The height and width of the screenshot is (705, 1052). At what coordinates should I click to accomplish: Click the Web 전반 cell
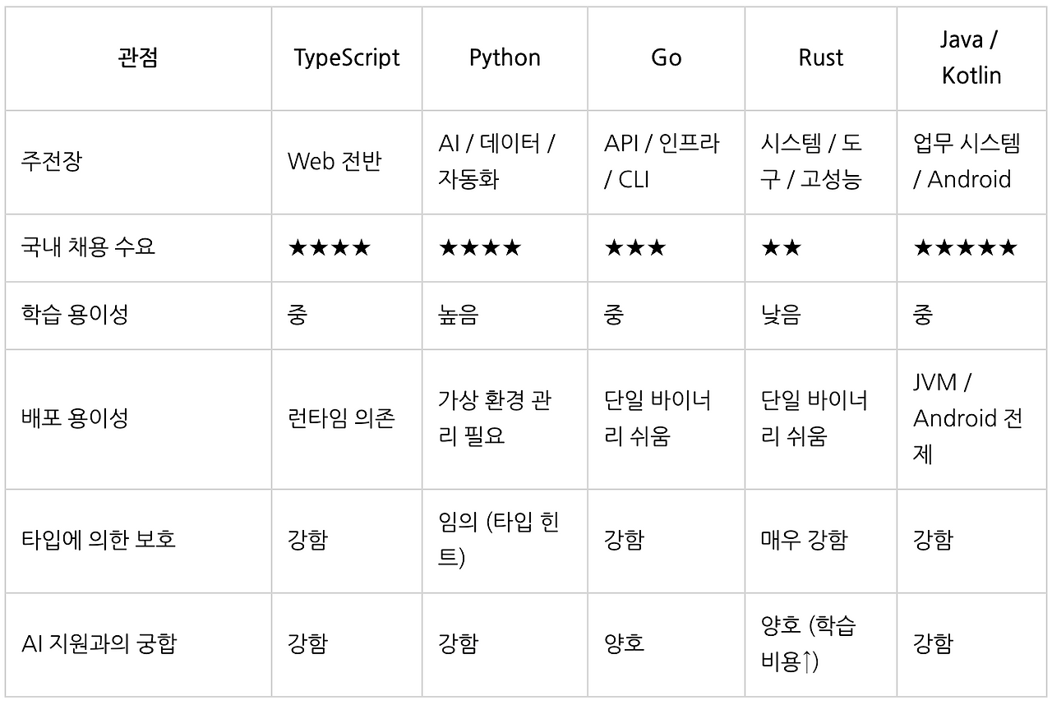pyautogui.click(x=334, y=162)
